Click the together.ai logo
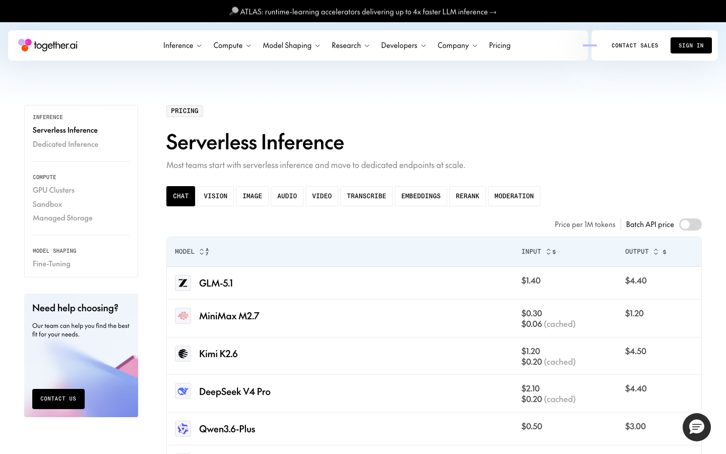The height and width of the screenshot is (454, 726). coord(48,45)
